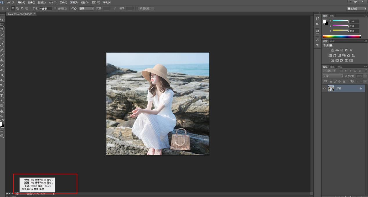Screen dimensions: 368x197
Task: Open the 图像(I) menu
Action: click(31, 3)
